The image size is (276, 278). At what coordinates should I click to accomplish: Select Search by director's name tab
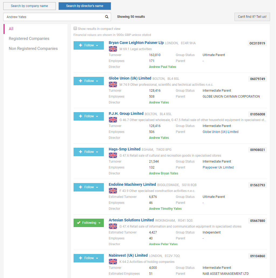[x=85, y=6]
